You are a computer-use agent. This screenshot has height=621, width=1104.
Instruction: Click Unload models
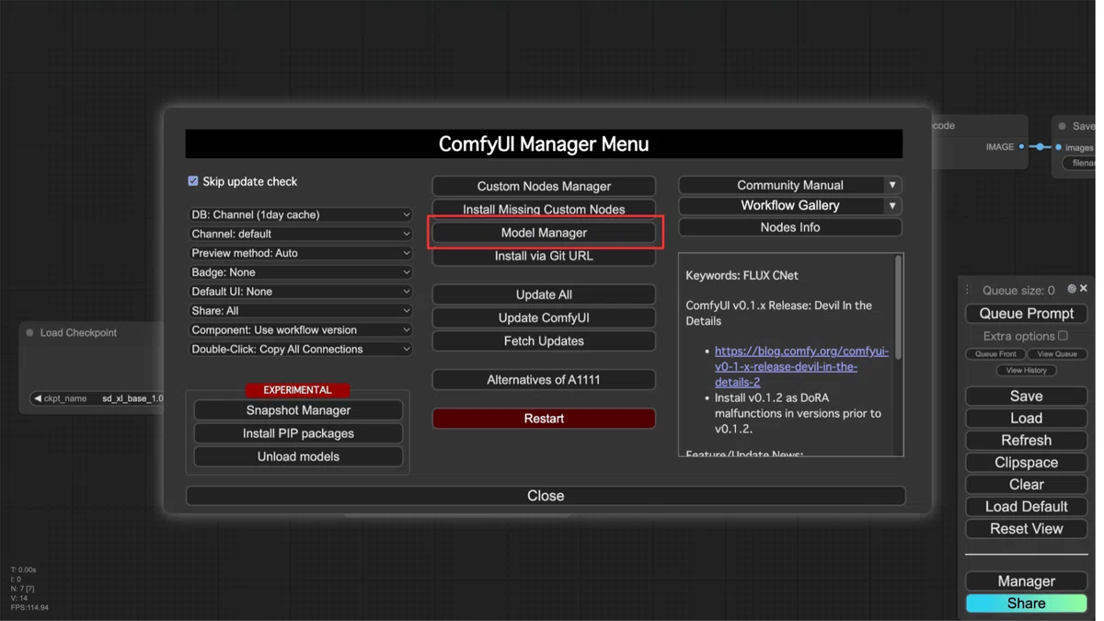click(x=298, y=456)
